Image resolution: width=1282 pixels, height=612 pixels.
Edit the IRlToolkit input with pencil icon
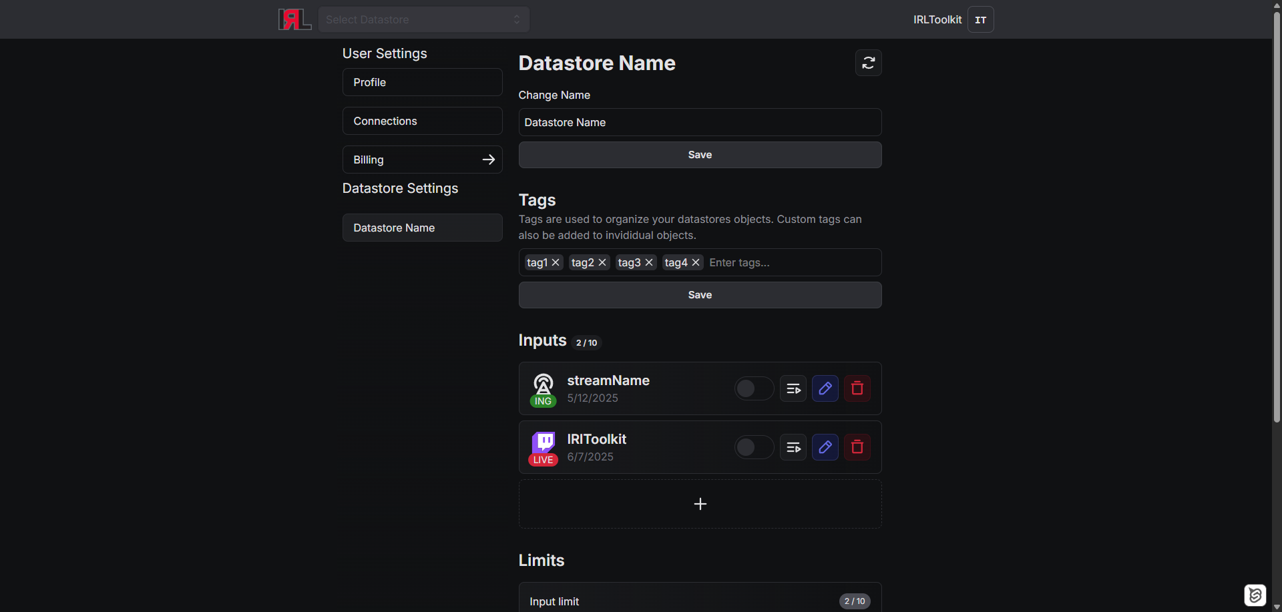point(825,447)
